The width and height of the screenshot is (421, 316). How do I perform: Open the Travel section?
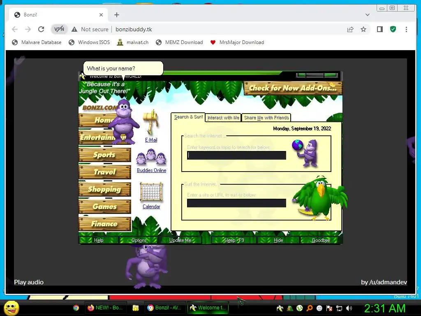[105, 172]
